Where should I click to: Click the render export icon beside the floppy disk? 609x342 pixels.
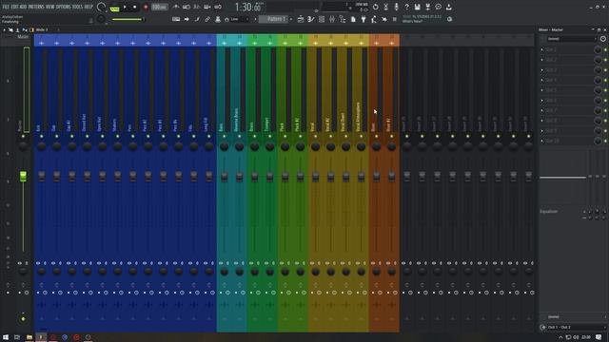pos(427,7)
